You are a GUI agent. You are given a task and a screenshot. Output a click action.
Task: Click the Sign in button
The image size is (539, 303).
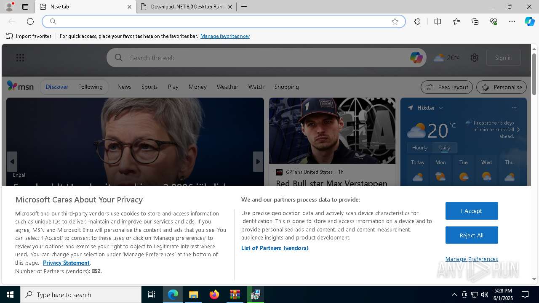coord(504,58)
